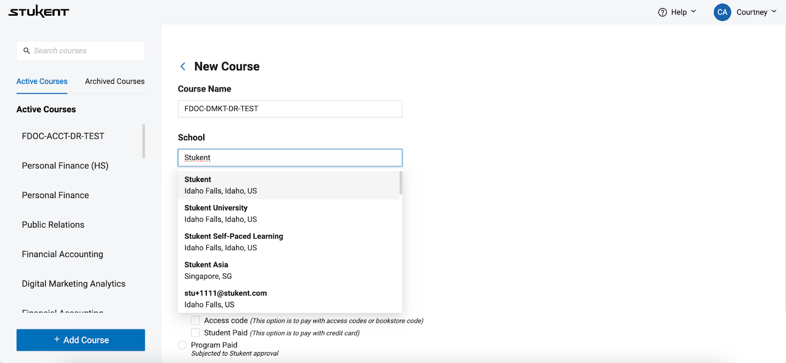The height and width of the screenshot is (363, 786).
Task: Focus the Search courses field
Action: pyautogui.click(x=81, y=51)
